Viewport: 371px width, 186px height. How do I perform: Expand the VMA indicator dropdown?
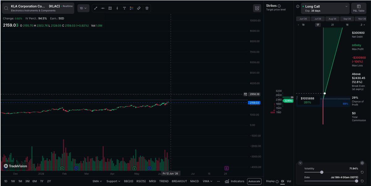point(207,181)
